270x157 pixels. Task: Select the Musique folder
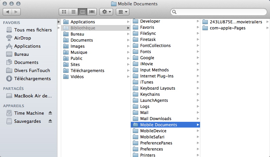96,52
